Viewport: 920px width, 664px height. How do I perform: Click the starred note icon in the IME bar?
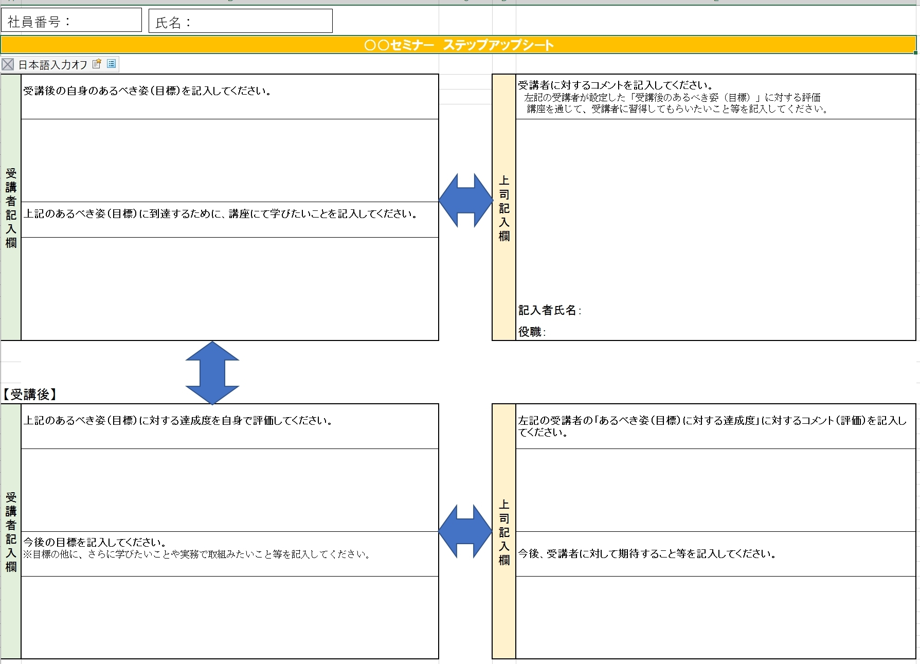pyautogui.click(x=97, y=64)
